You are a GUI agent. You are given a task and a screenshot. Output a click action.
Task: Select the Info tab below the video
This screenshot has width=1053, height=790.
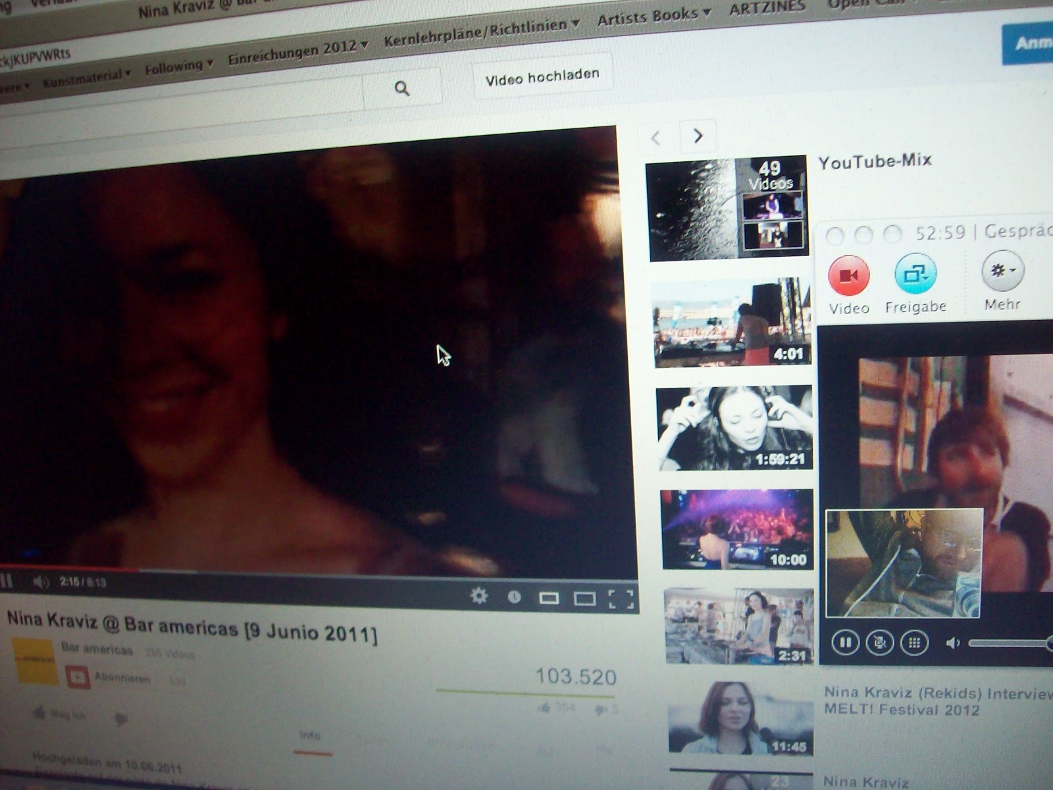point(310,736)
